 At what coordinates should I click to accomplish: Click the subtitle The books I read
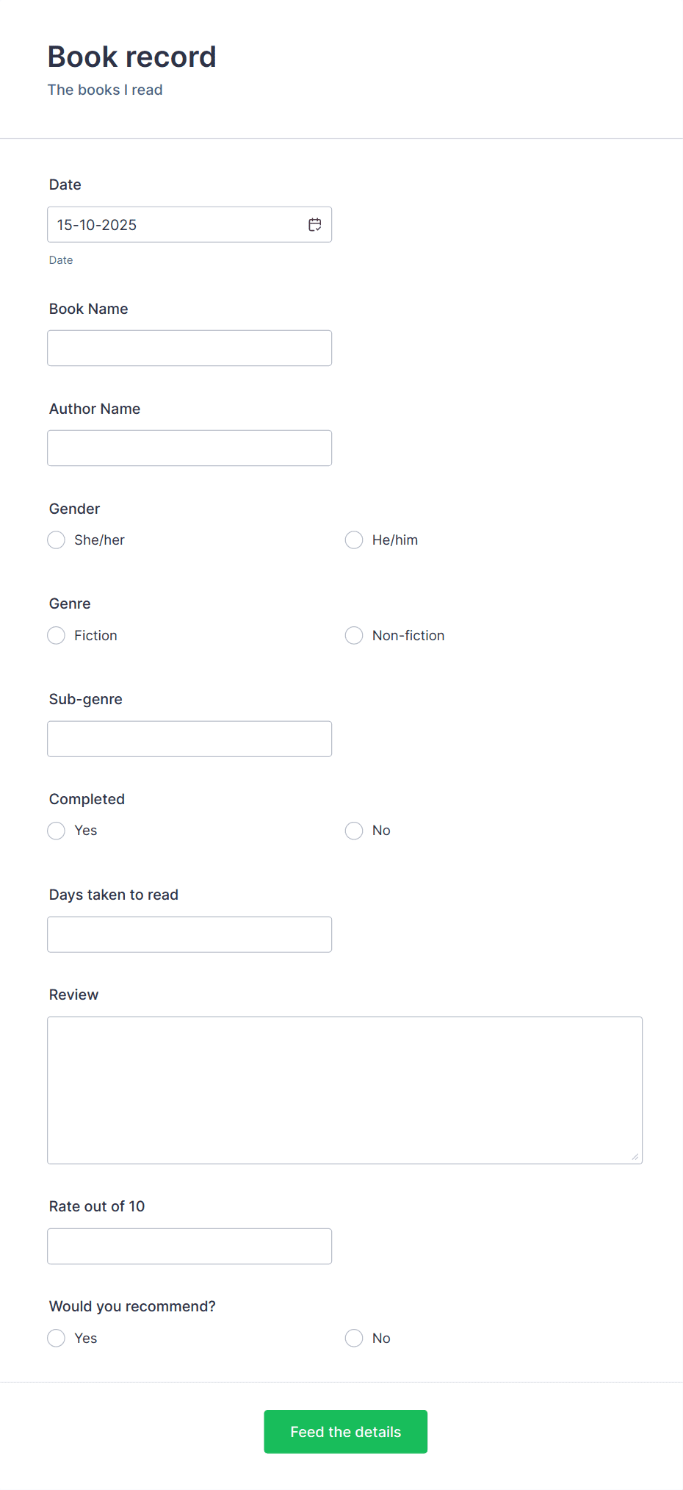pyautogui.click(x=105, y=89)
